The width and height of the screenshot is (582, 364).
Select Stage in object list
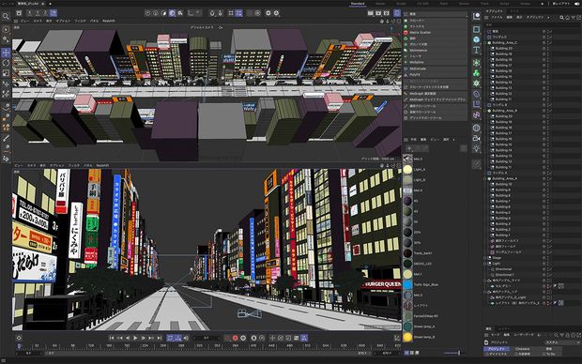497,257
